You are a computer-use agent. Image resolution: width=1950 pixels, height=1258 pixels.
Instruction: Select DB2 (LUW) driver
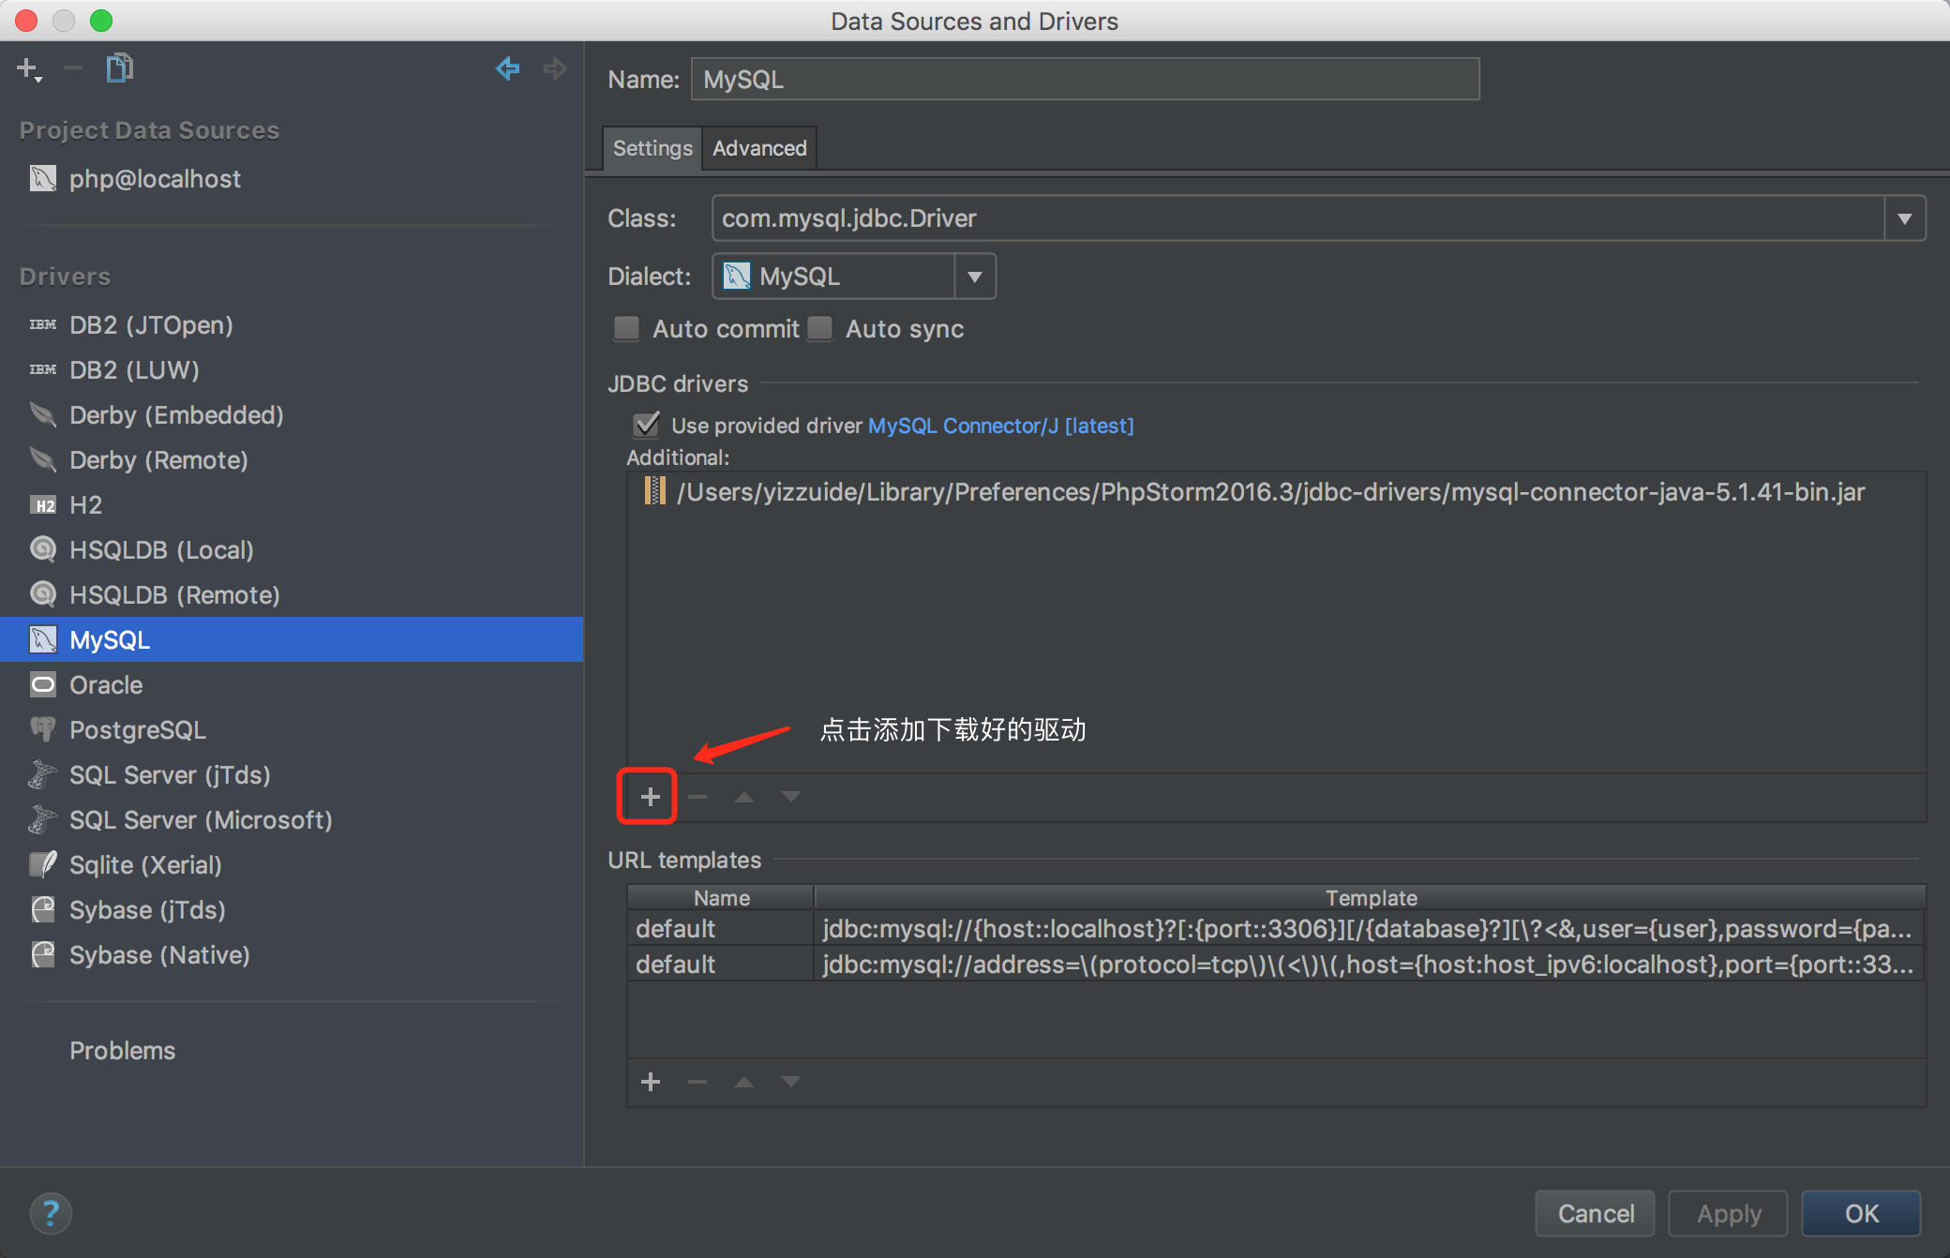click(x=292, y=369)
